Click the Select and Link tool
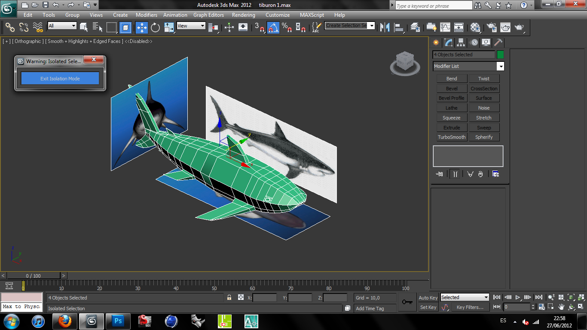587x330 pixels. (10, 27)
